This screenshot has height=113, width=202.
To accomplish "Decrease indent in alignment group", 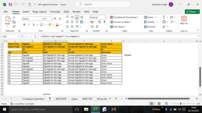I will click(x=67, y=27).
